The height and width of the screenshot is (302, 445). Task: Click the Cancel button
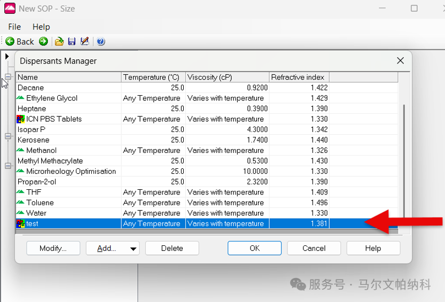314,248
